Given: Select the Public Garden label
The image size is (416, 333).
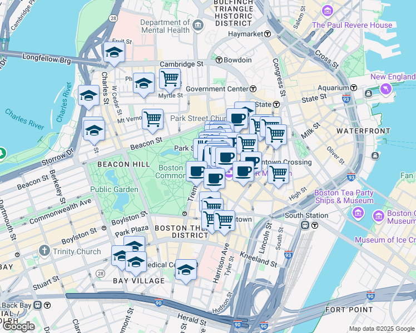Looking at the screenshot, I should point(115,189).
